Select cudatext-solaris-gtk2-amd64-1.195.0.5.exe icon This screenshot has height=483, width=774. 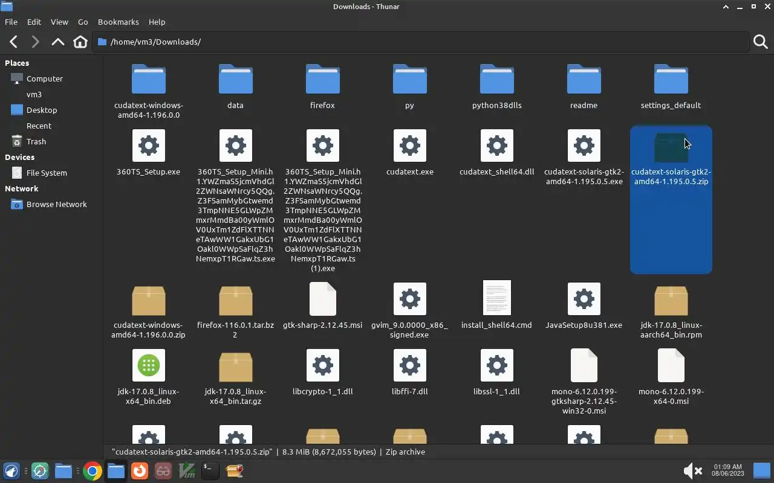pyautogui.click(x=584, y=146)
